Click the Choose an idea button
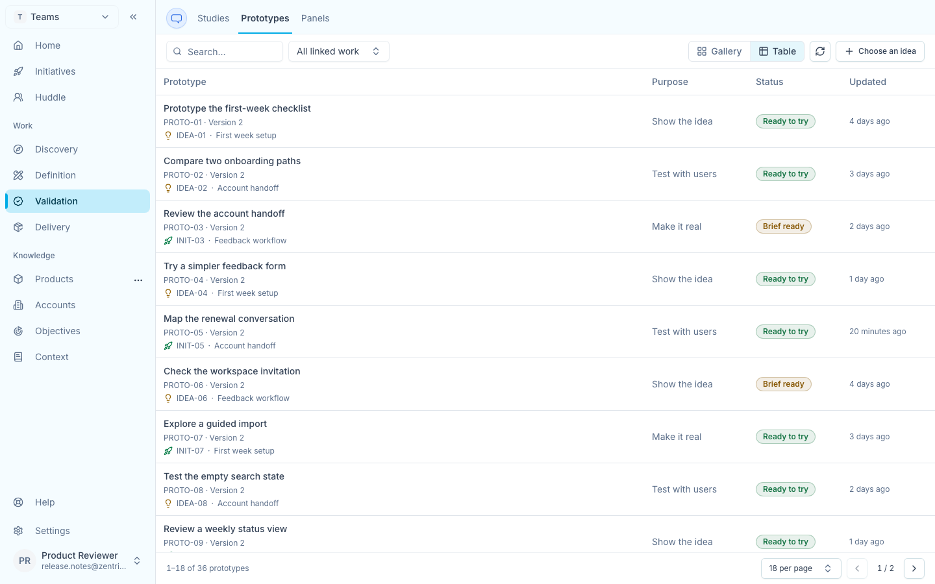Screen dimensions: 935x584 tap(880, 51)
